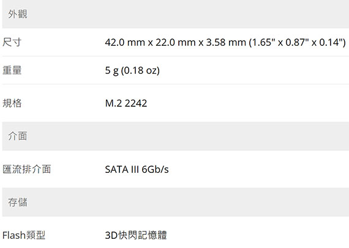Click the weight value 5 g (0.18 oz)
Viewport: 349px width, 248px height.
[x=132, y=70]
